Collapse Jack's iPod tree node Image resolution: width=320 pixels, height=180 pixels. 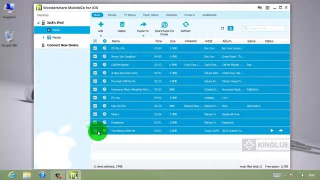tap(38, 22)
